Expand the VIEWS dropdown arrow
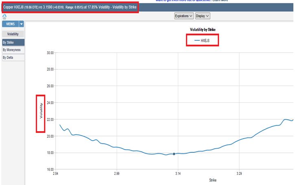The height and width of the screenshot is (185, 295). coord(22,24)
